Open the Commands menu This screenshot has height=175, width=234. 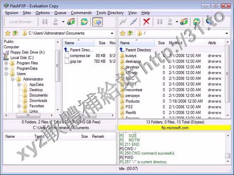81,13
